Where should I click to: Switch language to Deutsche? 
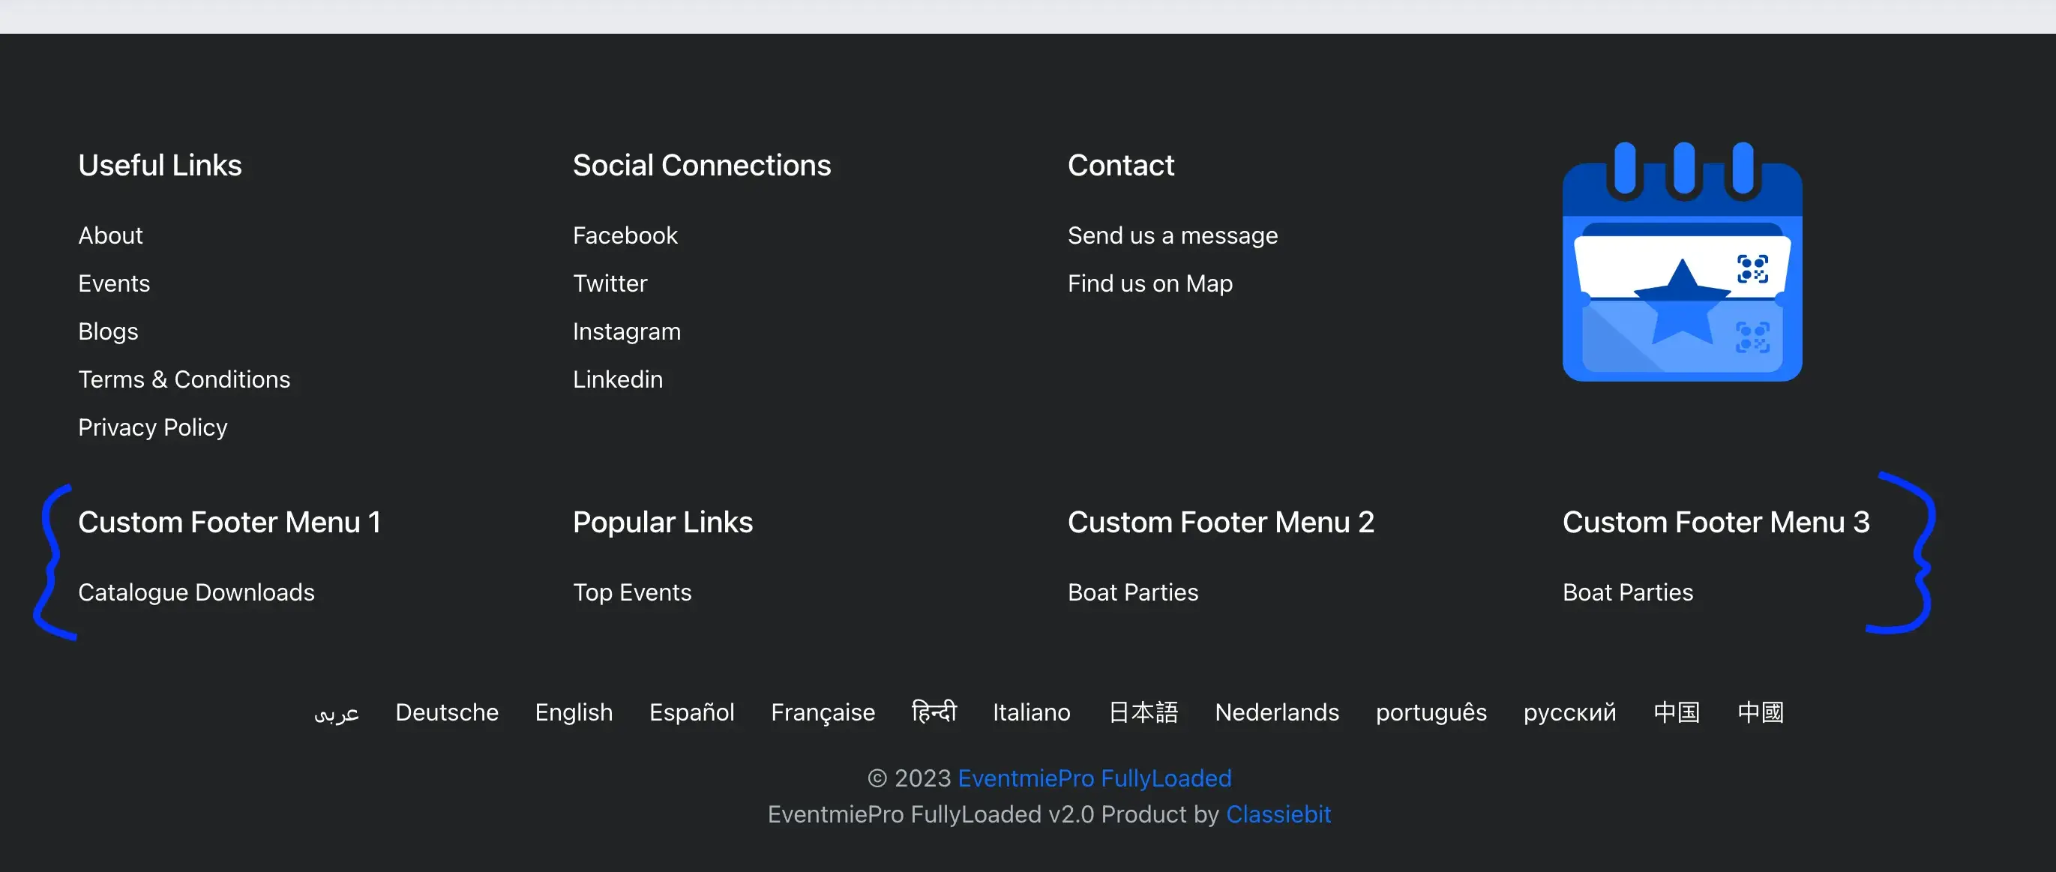pyautogui.click(x=446, y=712)
